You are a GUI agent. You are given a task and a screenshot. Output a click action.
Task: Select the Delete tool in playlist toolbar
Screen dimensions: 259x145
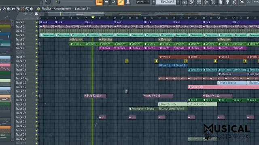point(4,9)
